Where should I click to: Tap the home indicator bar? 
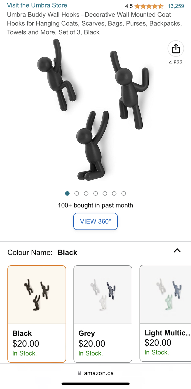tap(95, 384)
